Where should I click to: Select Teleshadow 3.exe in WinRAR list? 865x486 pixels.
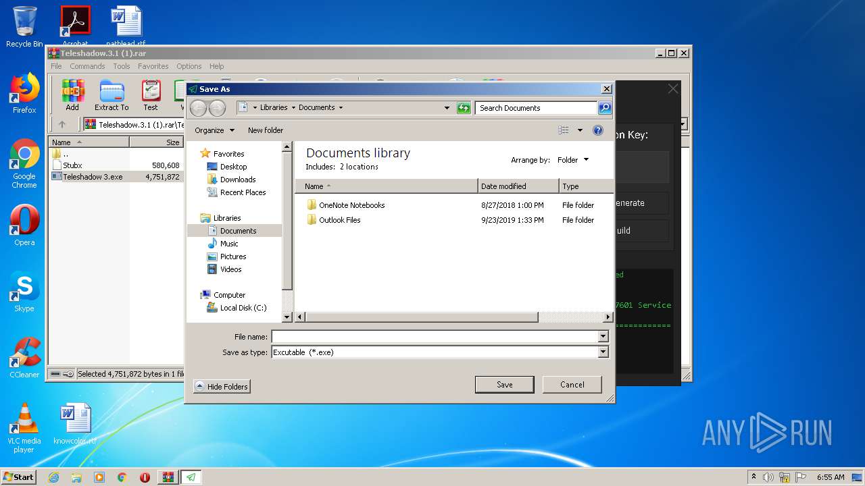click(93, 177)
